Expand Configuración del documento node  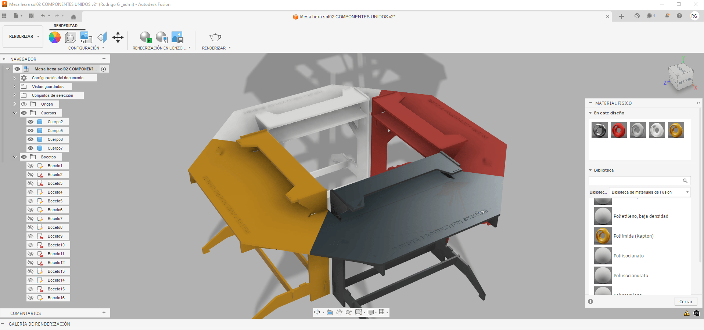pos(15,78)
